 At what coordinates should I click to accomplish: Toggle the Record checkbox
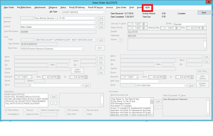click(25, 110)
